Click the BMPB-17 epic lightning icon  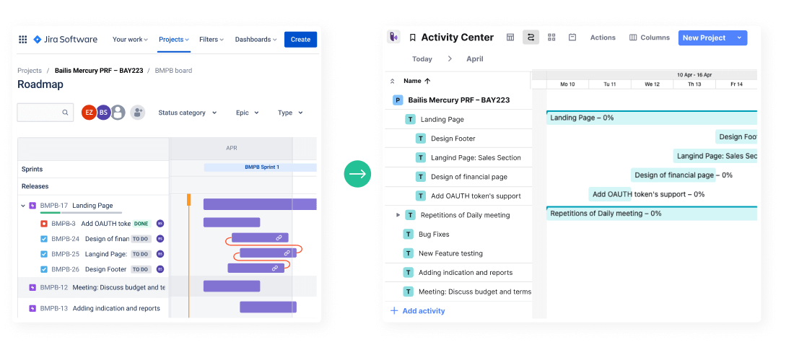[x=33, y=206]
